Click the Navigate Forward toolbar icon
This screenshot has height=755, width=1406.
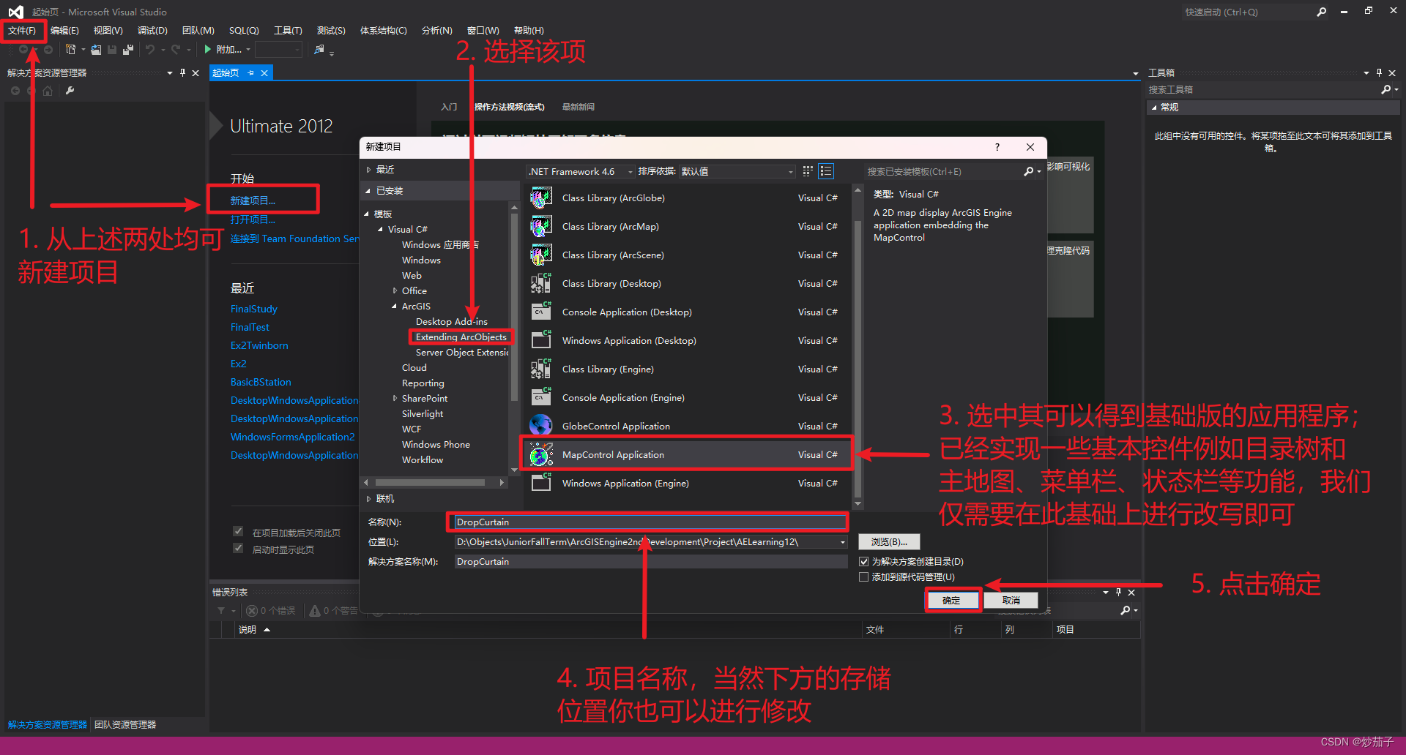coord(48,50)
